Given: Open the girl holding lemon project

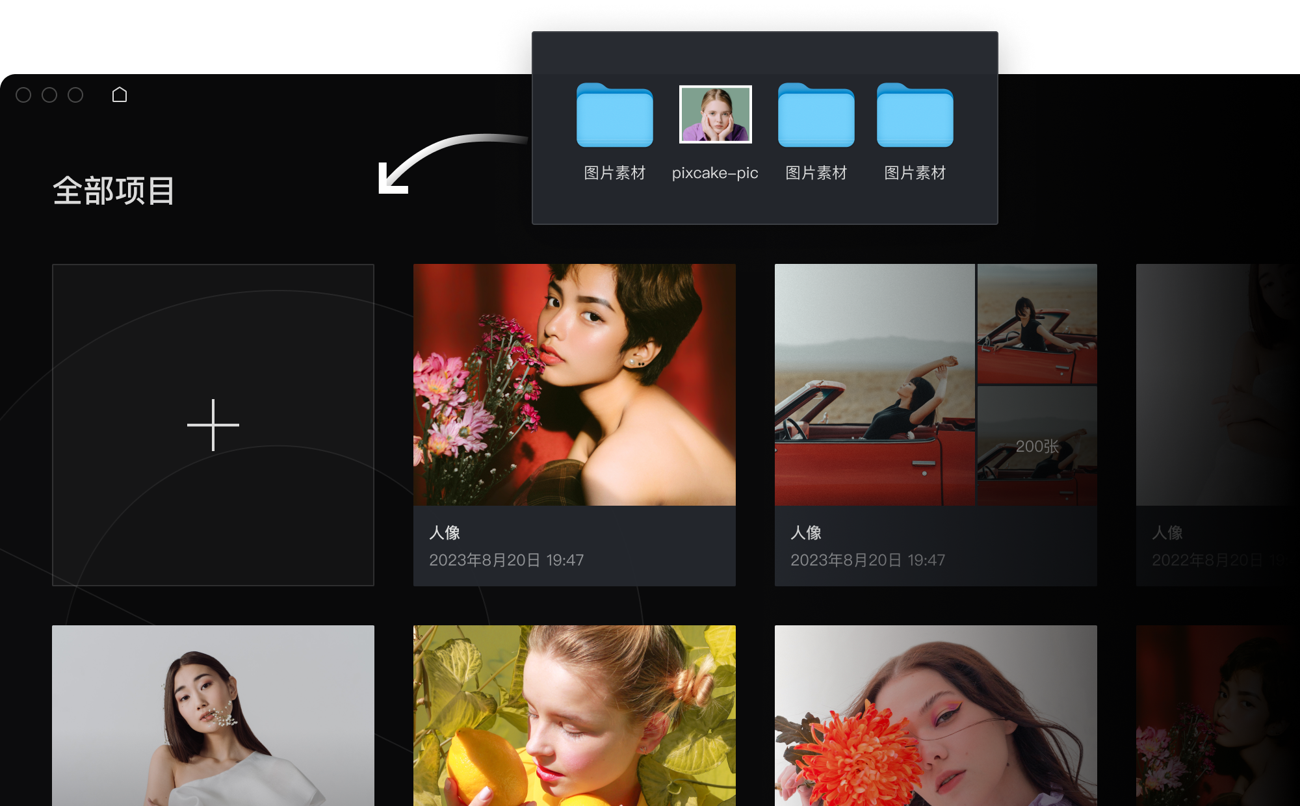Looking at the screenshot, I should 575,716.
